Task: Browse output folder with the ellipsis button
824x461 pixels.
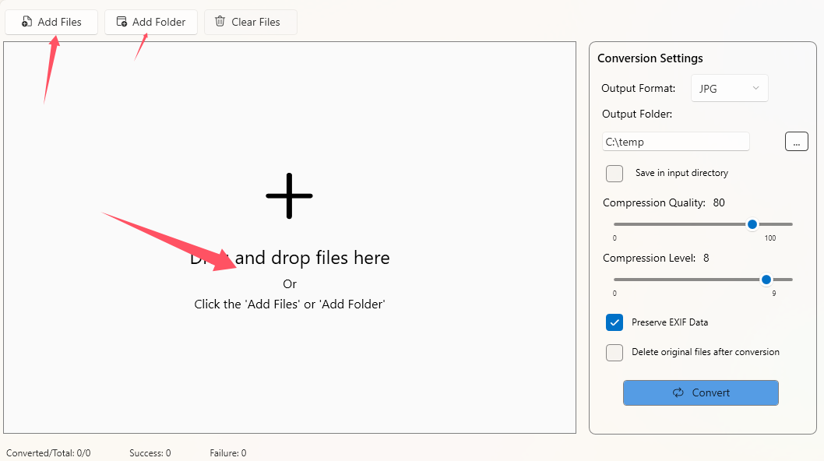Action: [796, 142]
